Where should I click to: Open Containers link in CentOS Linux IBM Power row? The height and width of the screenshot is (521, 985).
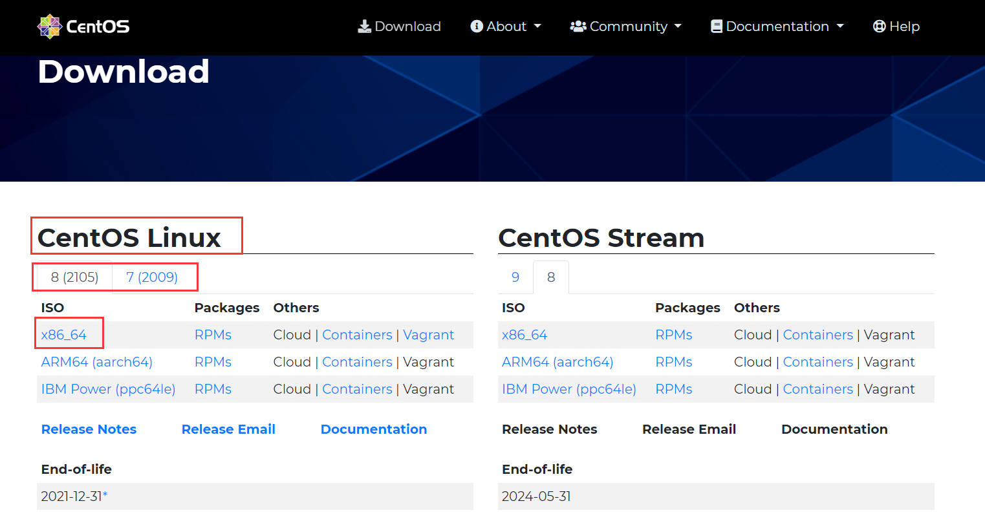357,389
